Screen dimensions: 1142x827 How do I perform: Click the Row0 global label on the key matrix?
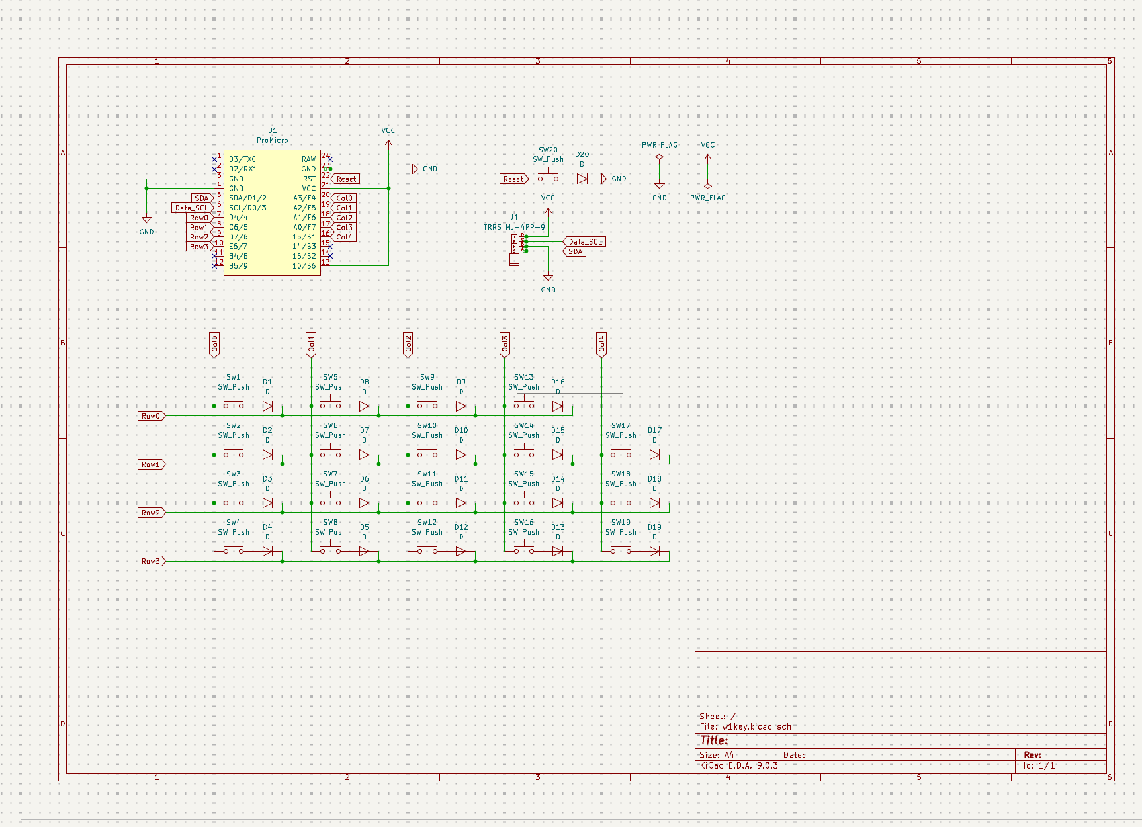point(152,416)
